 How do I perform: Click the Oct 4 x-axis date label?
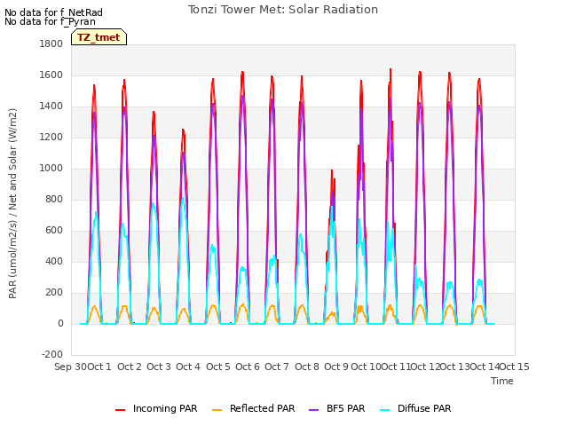click(188, 367)
